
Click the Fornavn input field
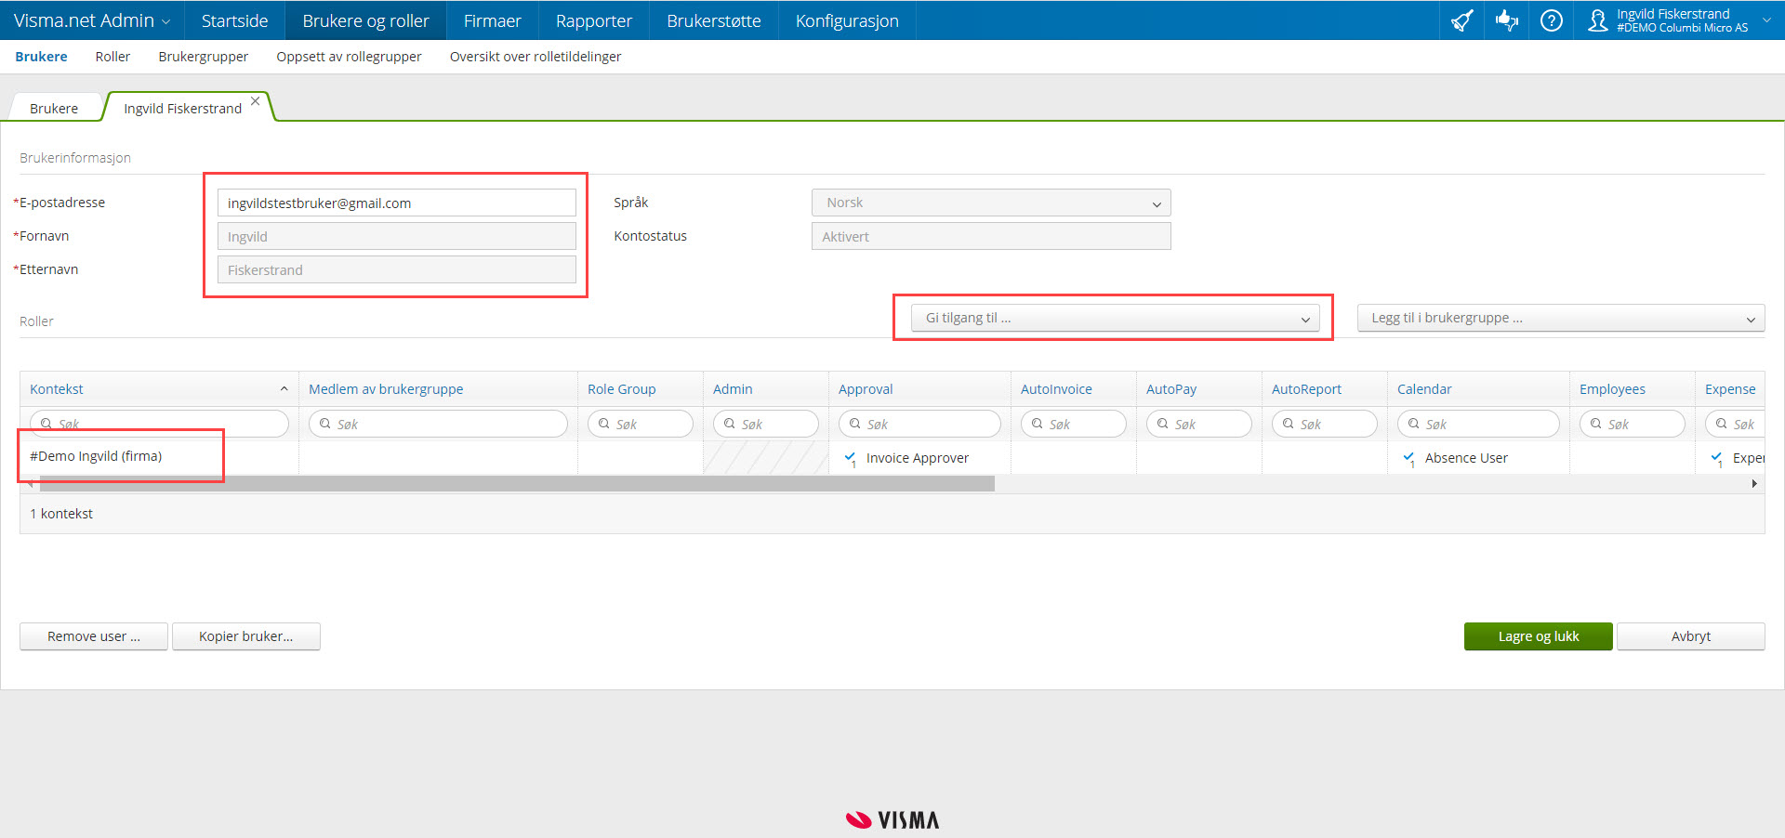[397, 236]
